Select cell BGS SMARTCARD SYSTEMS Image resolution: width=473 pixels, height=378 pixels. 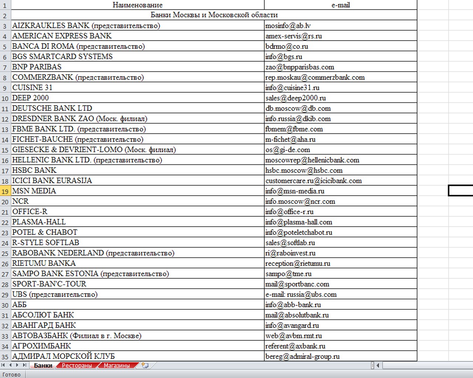pyautogui.click(x=137, y=56)
